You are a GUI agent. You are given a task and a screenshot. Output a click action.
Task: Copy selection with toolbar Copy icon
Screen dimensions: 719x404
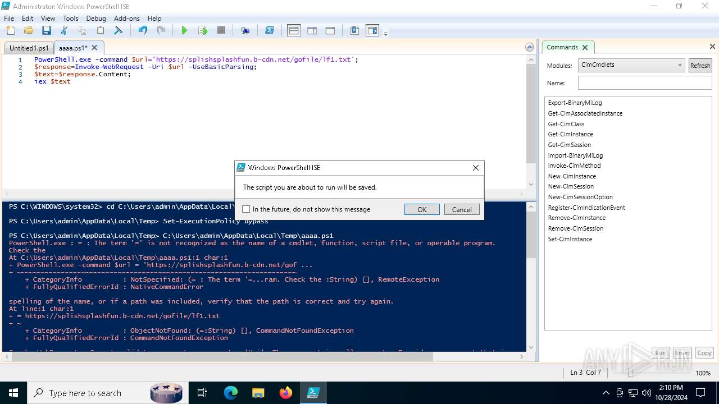click(82, 31)
